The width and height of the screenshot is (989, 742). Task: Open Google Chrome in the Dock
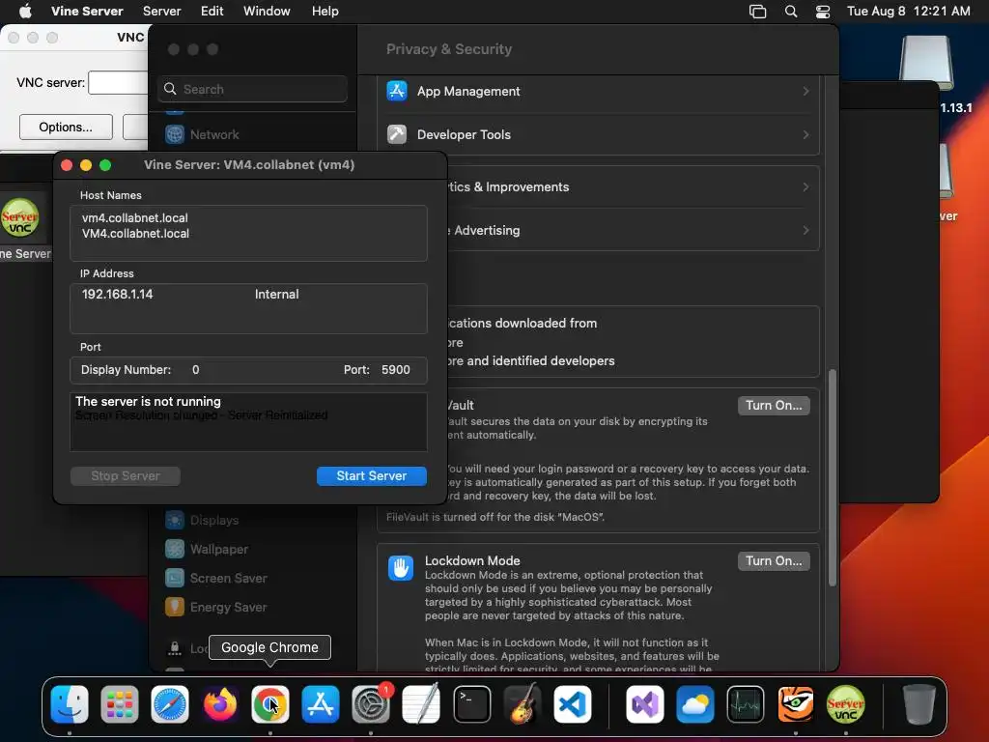270,704
